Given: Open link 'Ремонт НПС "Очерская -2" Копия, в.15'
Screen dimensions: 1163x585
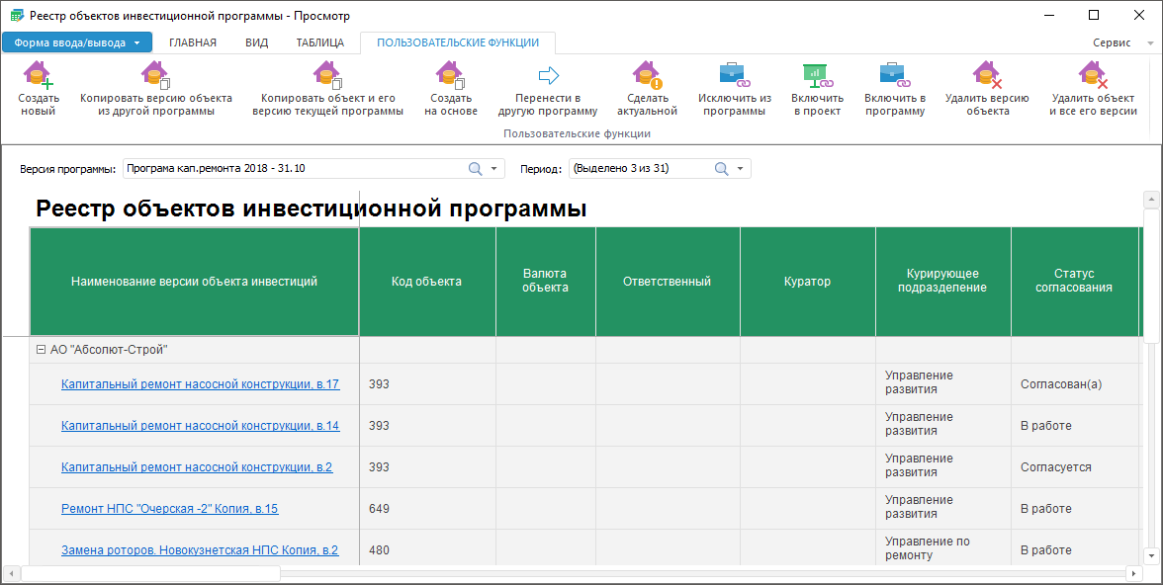Looking at the screenshot, I should click(x=169, y=509).
